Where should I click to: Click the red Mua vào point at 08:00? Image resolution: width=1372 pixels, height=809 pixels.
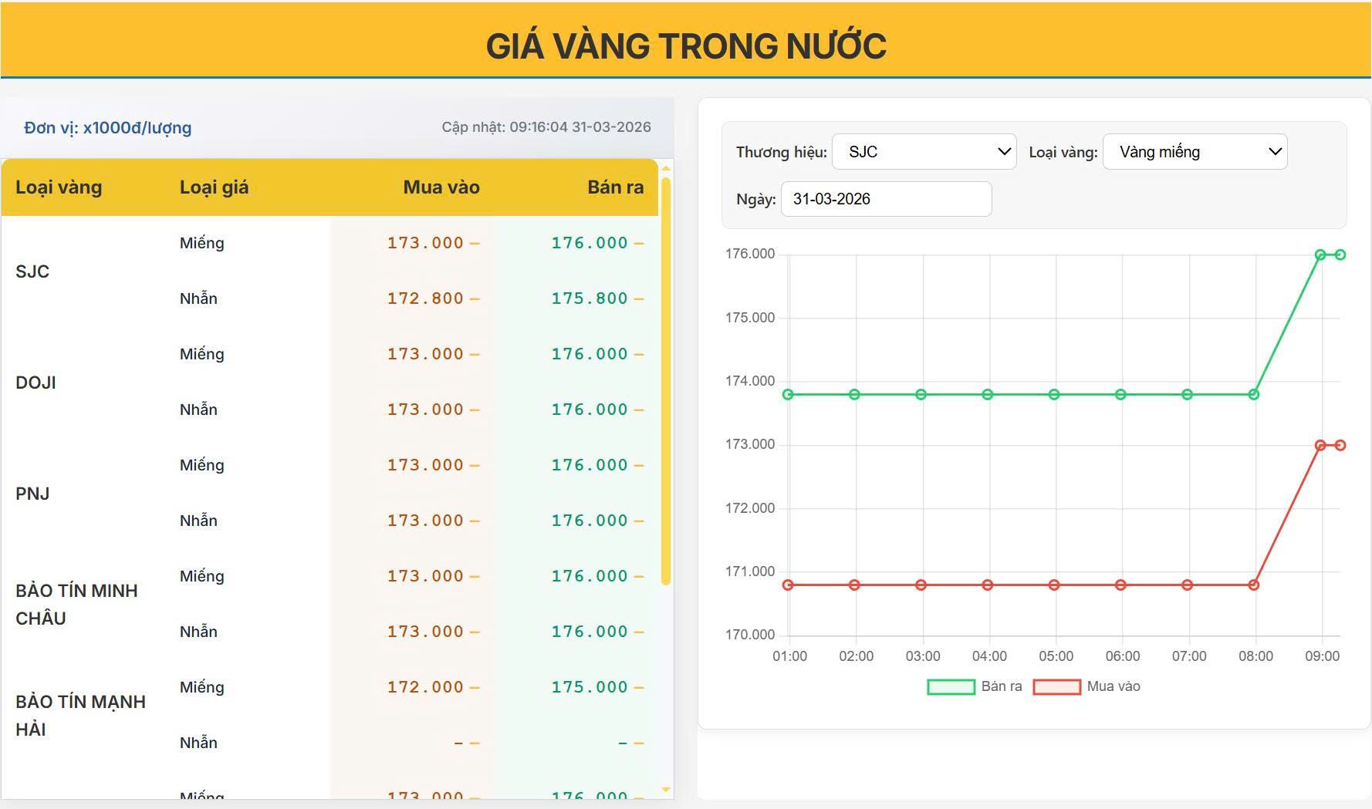(x=1254, y=585)
